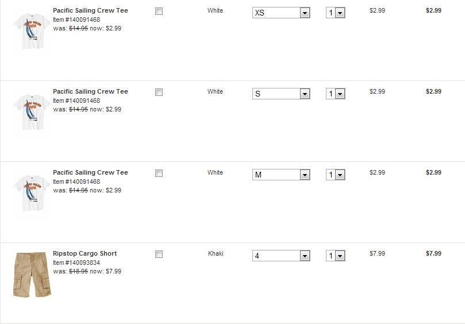The image size is (465, 324).
Task: Follow Pacific Sailing Crew Tee link in M row
Action: click(x=90, y=172)
